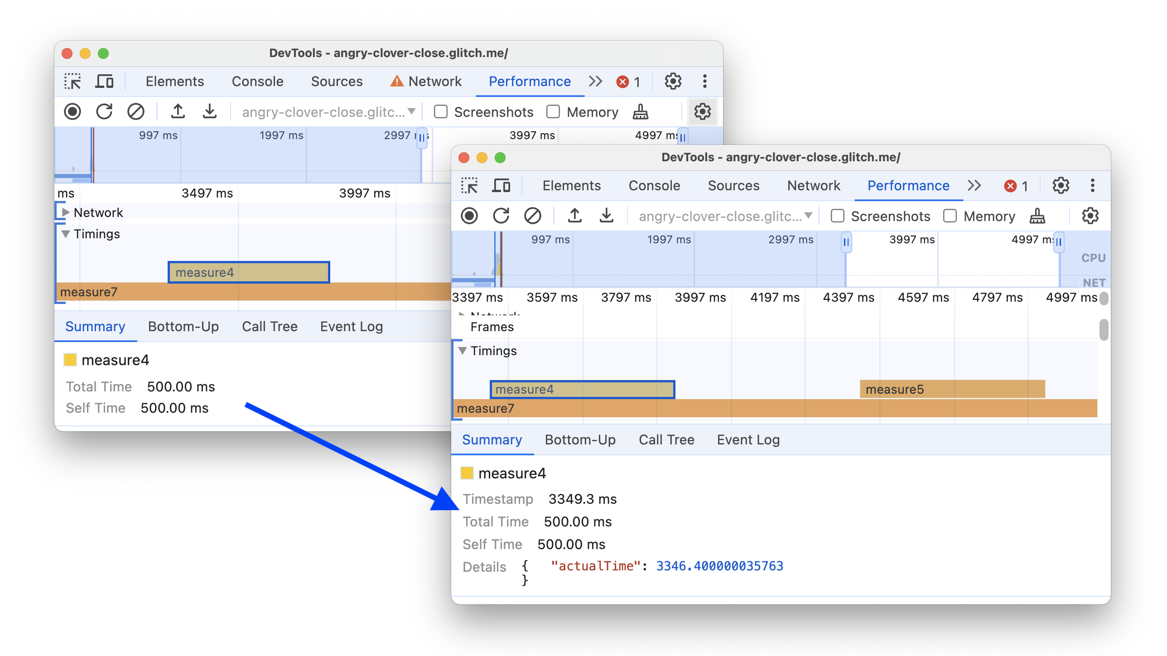Click the Call Tree button
Image resolution: width=1167 pixels, height=656 pixels.
coord(669,439)
